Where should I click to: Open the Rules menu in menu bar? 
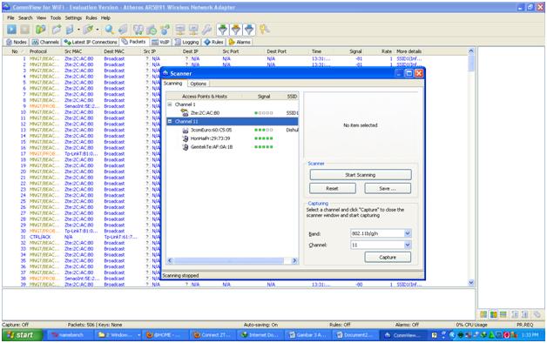click(x=91, y=17)
